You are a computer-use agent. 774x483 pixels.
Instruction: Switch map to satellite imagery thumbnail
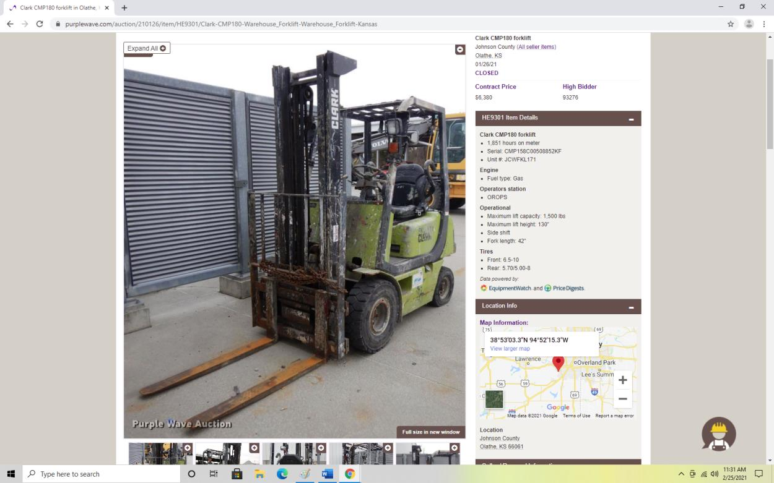coord(494,399)
